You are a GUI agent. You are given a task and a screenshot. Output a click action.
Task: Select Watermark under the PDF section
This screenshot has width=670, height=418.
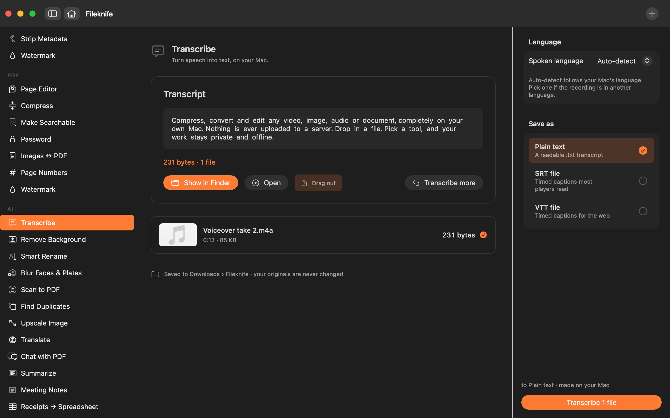(x=67, y=189)
